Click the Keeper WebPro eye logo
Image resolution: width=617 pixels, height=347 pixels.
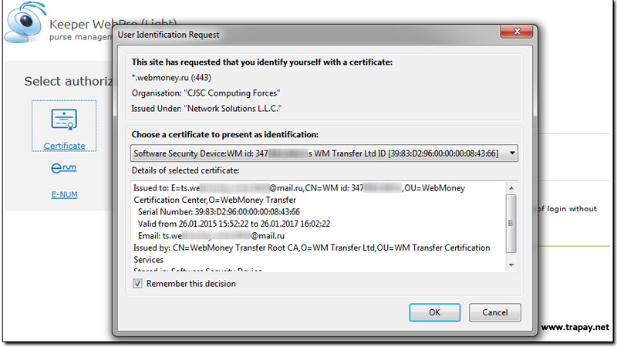click(x=25, y=22)
